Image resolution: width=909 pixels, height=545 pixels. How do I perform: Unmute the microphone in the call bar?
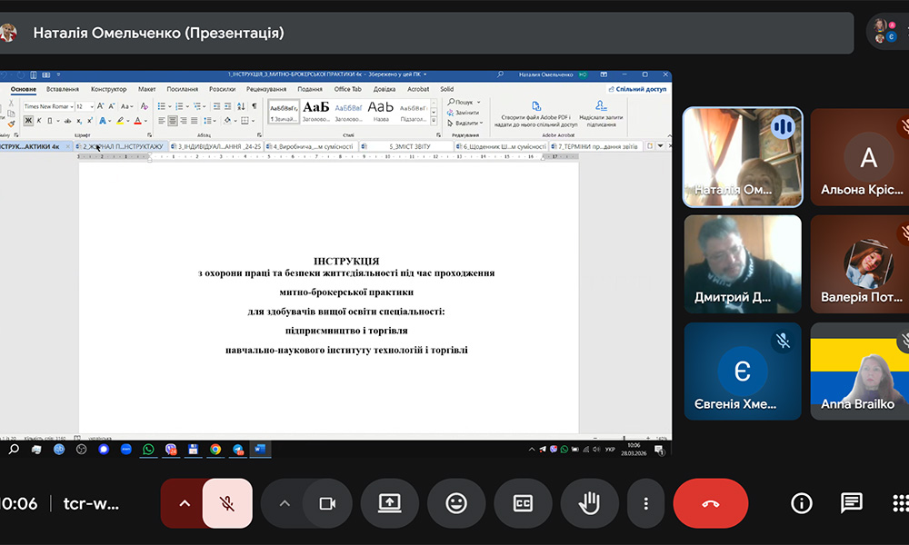point(227,503)
